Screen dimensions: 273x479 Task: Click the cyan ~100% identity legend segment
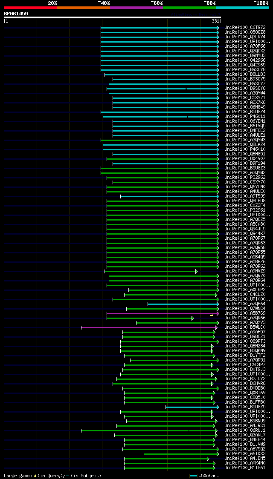(242, 7)
